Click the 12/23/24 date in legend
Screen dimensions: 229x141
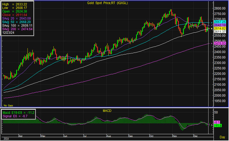9,33
